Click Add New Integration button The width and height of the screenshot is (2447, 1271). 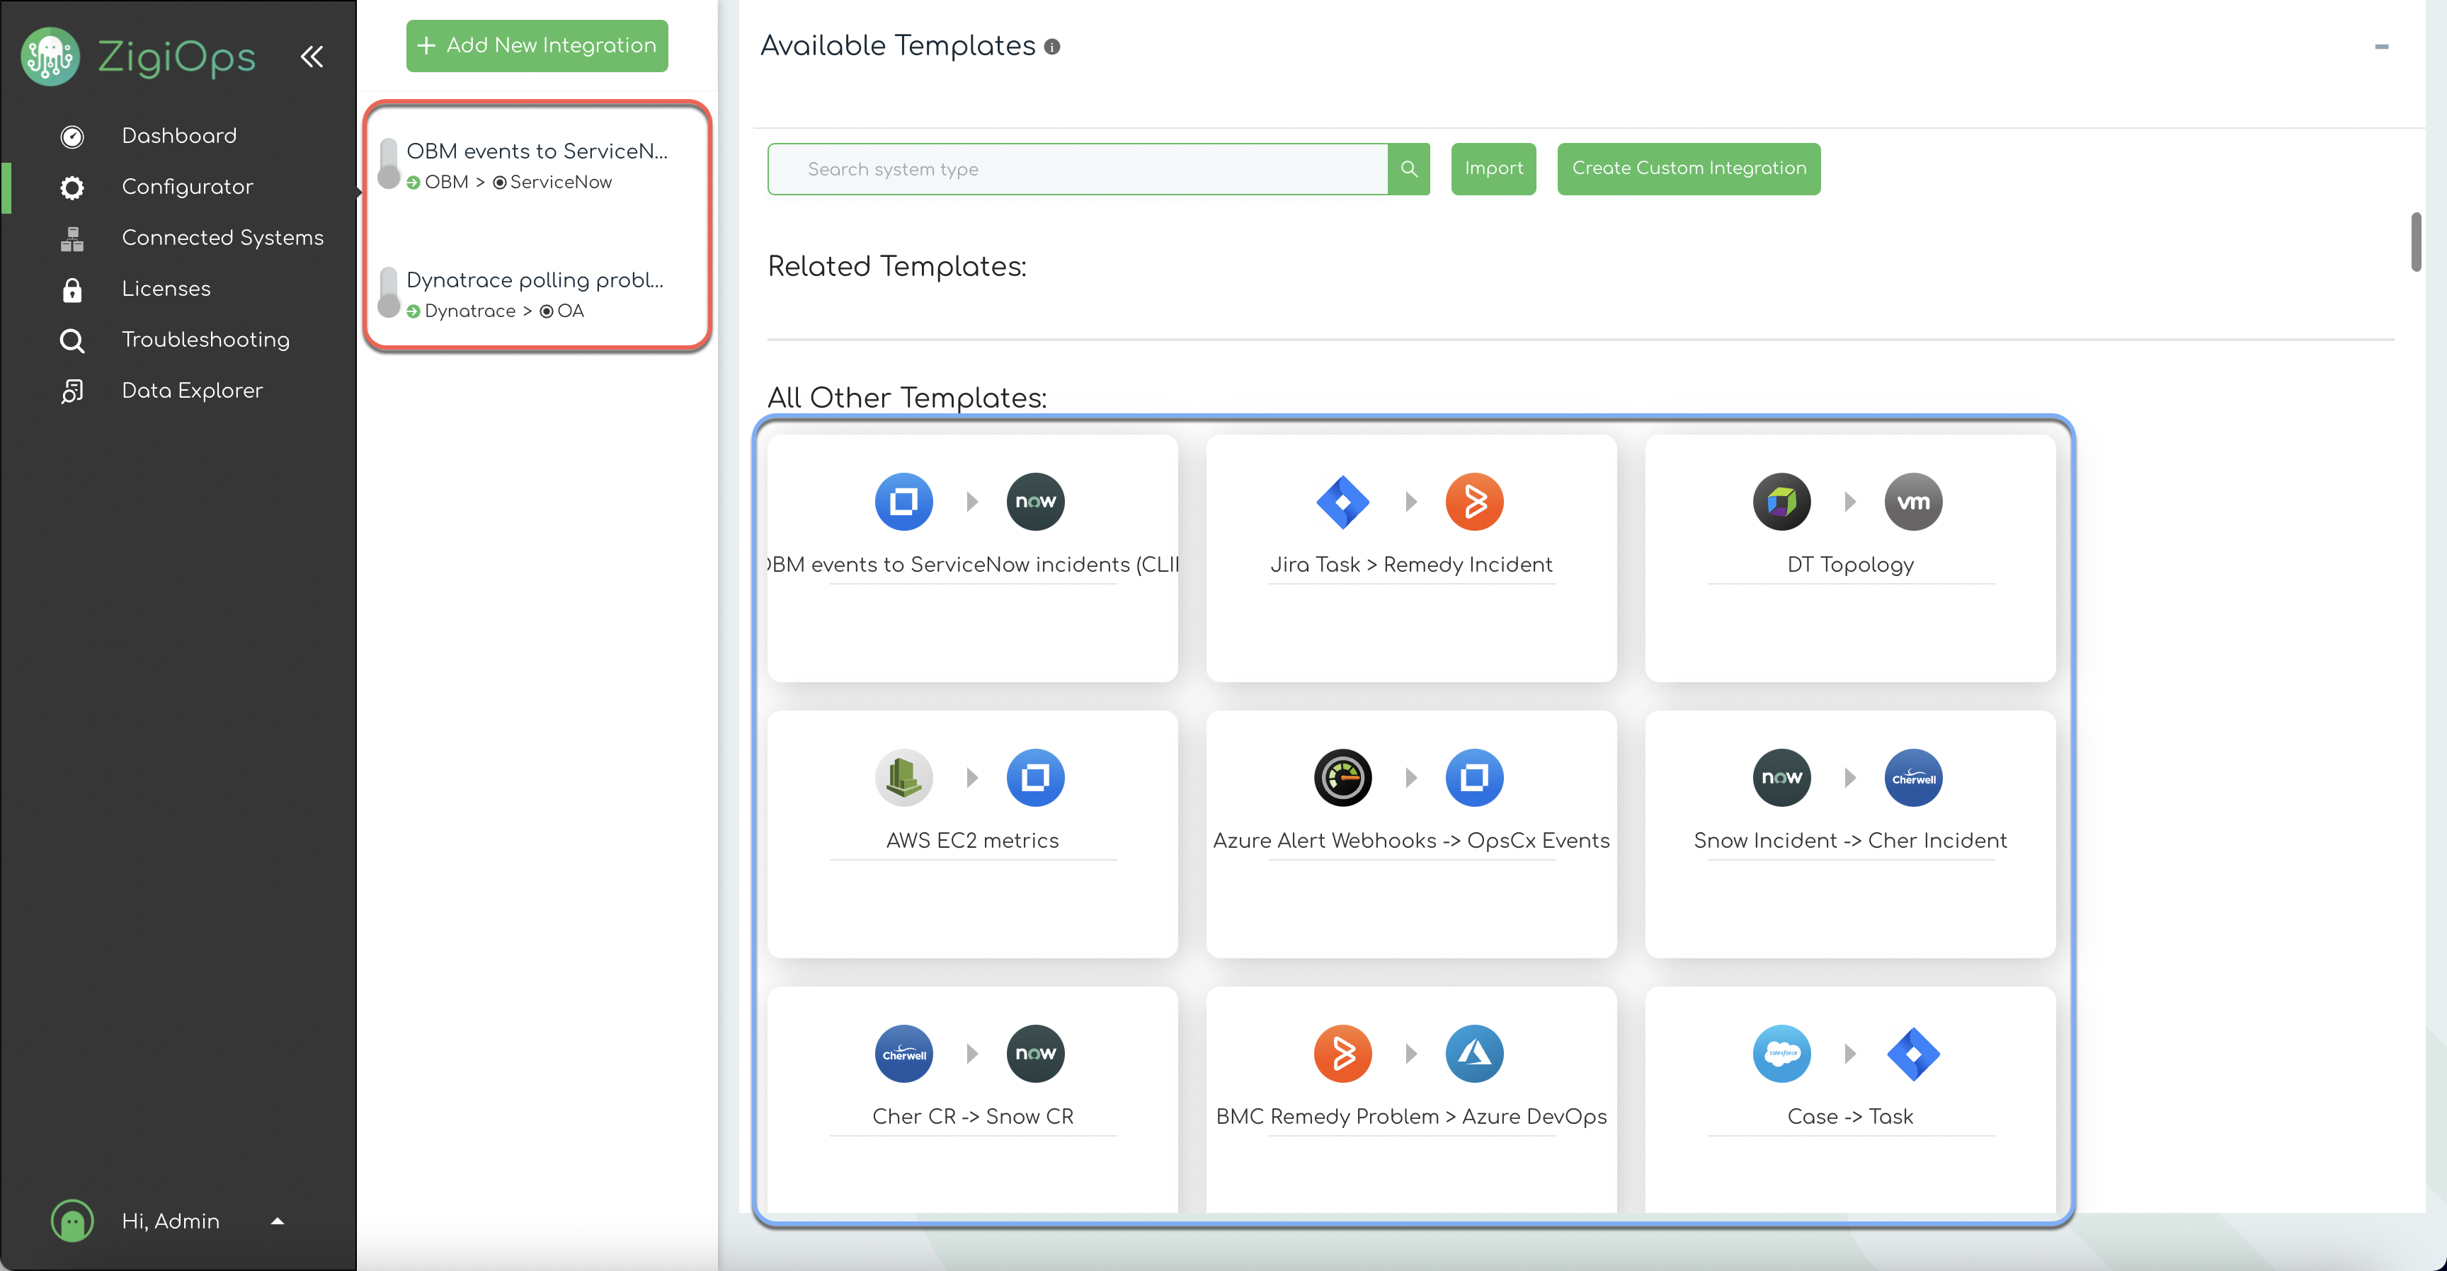537,45
